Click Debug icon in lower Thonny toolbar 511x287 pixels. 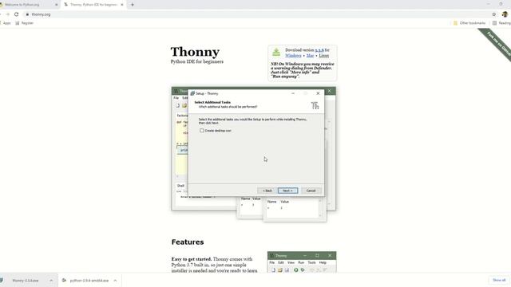tap(303, 269)
